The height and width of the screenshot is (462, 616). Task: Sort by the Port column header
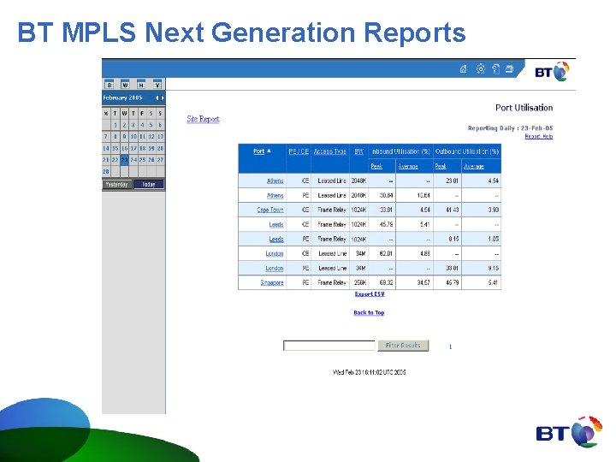click(x=258, y=151)
